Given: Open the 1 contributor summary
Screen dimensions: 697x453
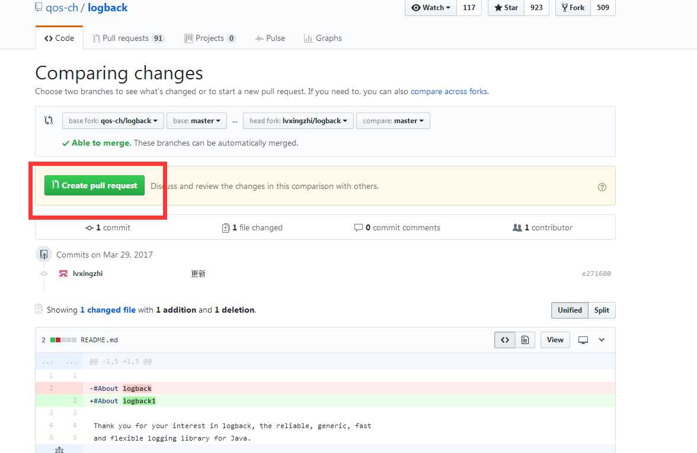Looking at the screenshot, I should (542, 227).
